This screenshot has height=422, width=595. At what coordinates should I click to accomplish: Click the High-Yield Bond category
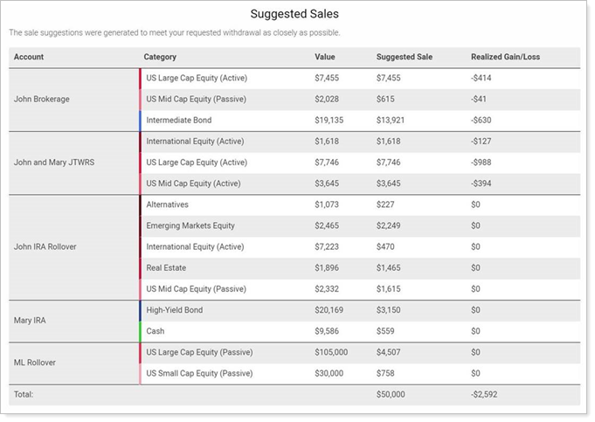tap(176, 310)
